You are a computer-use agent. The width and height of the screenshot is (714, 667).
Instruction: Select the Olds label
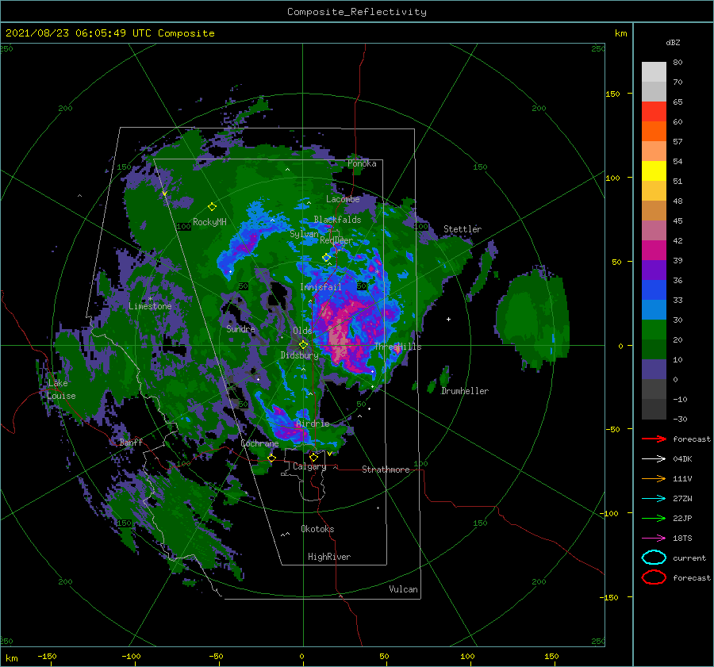coord(302,331)
